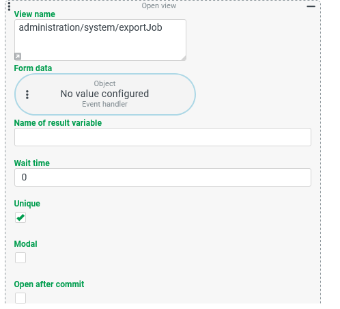Select the Form data Object value pill
Viewport: 340px width, 309px height.
pyautogui.click(x=105, y=94)
